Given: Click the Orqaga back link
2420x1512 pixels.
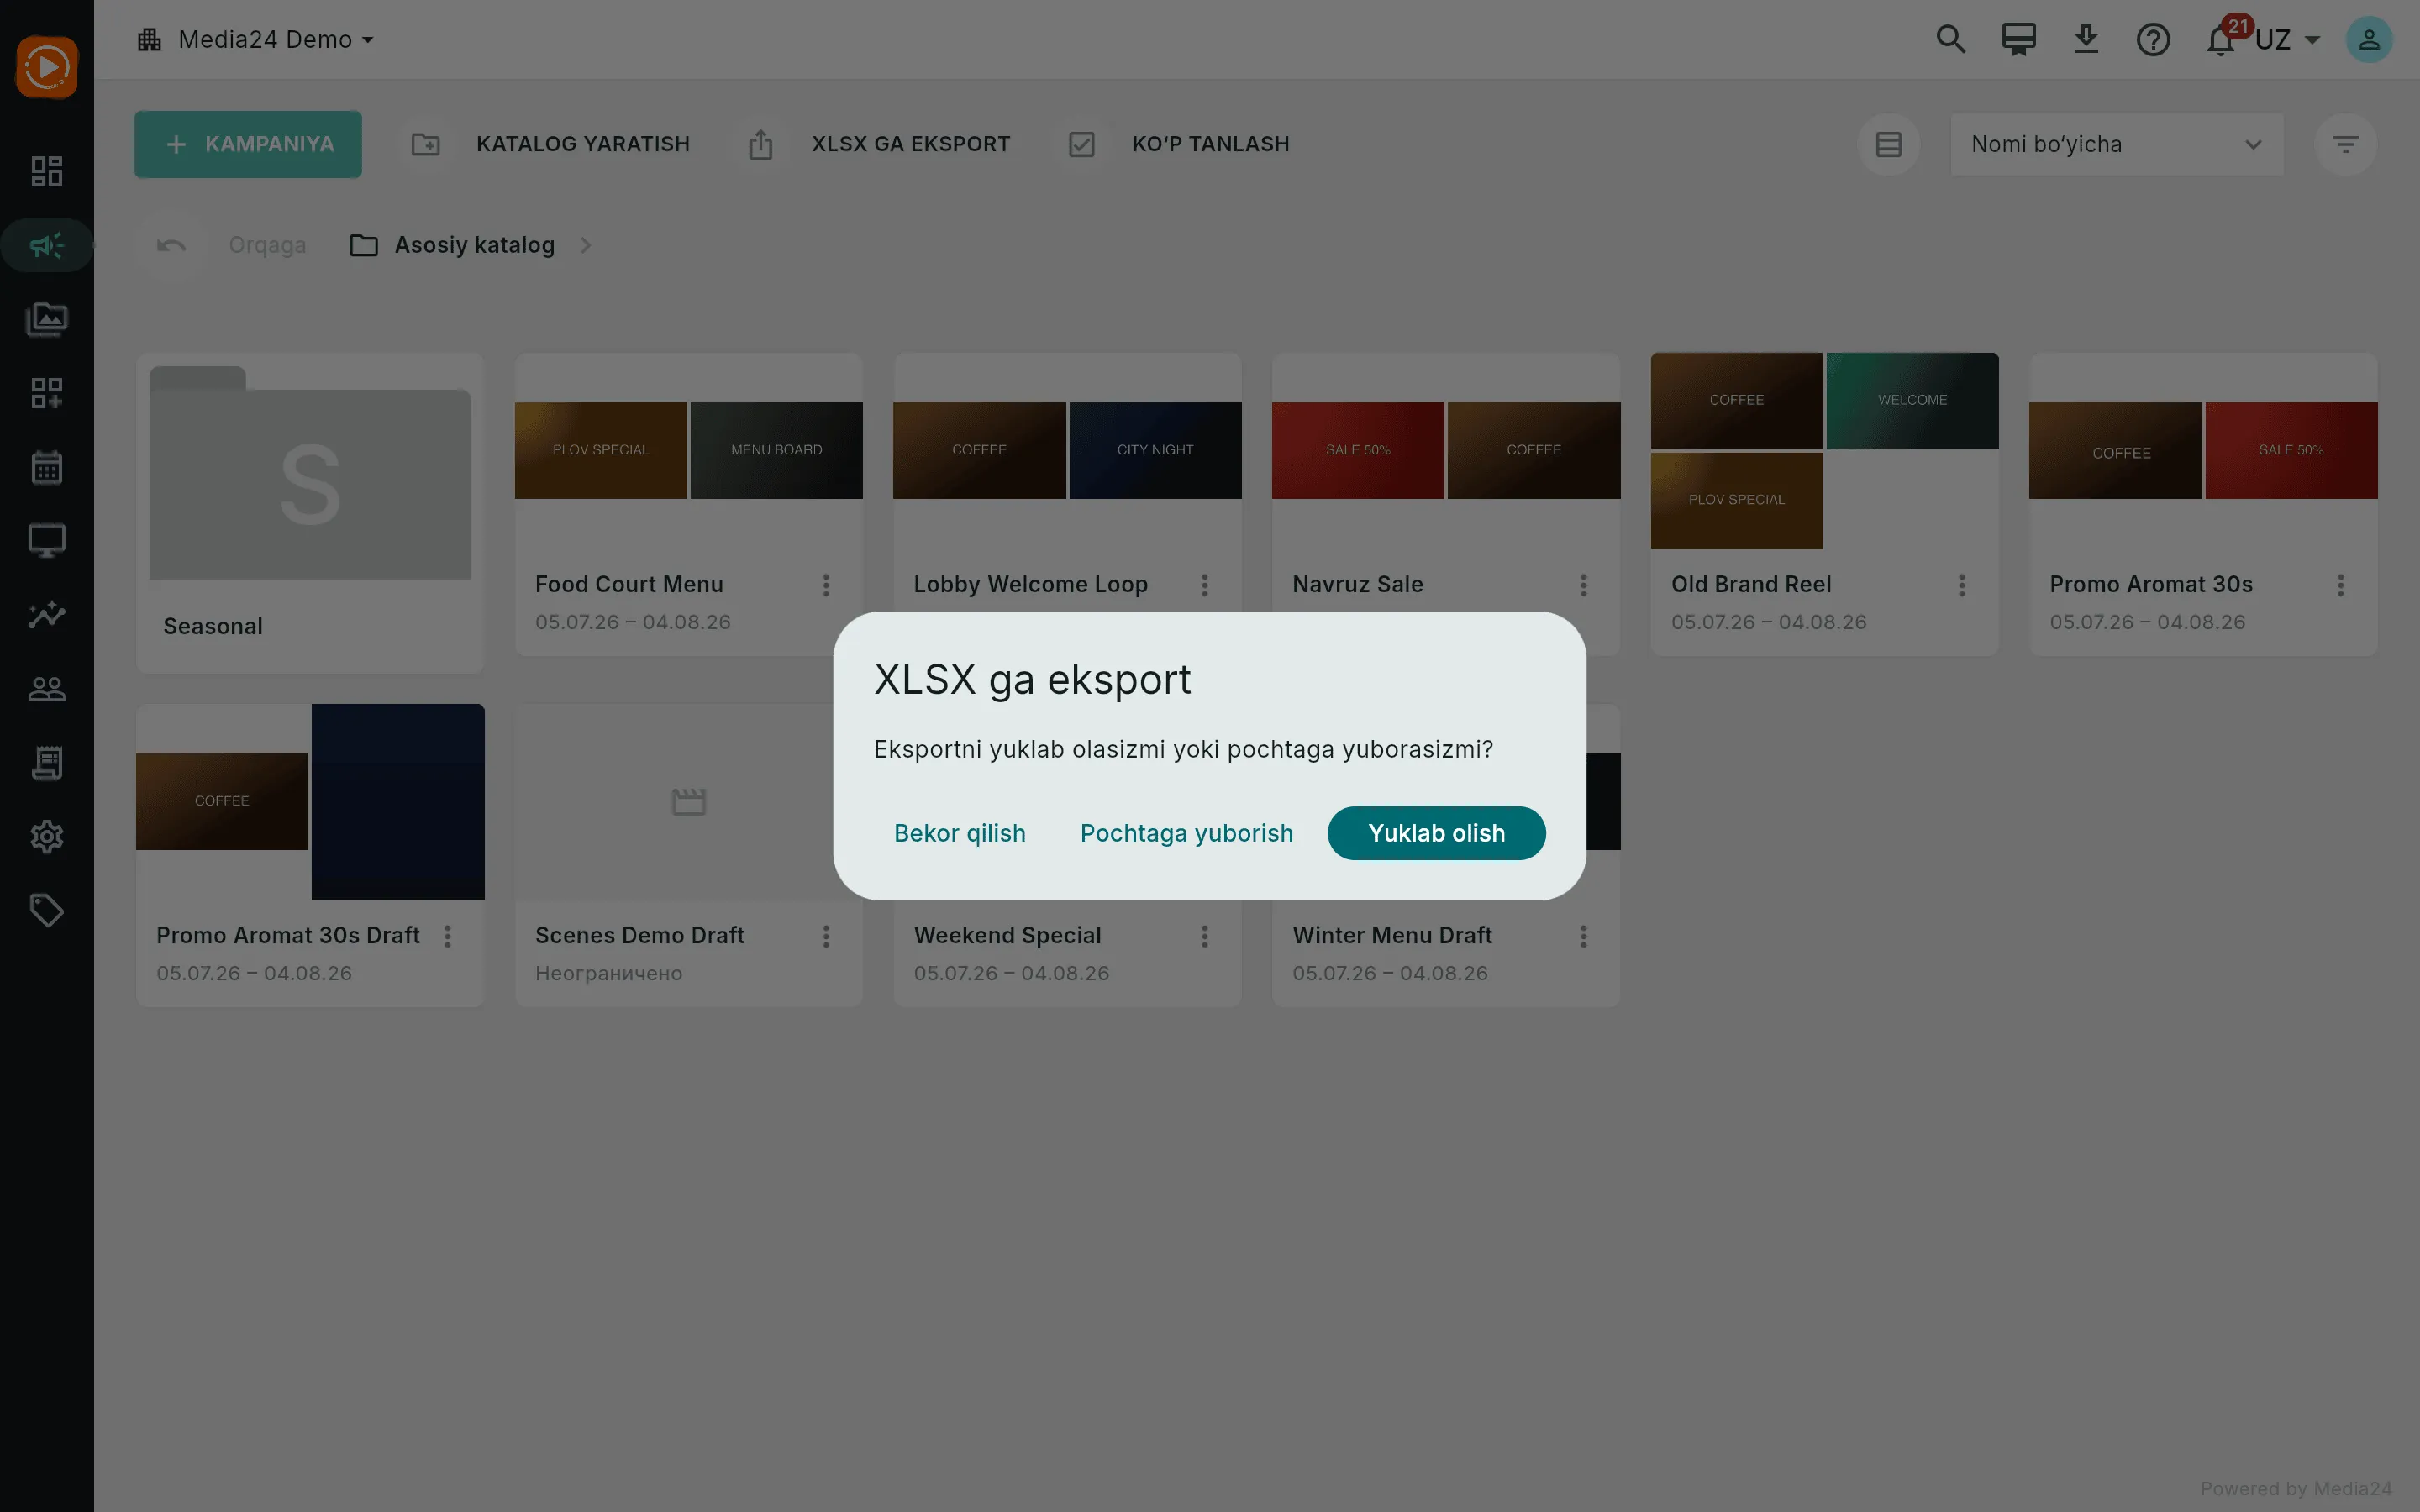Looking at the screenshot, I should click(267, 245).
